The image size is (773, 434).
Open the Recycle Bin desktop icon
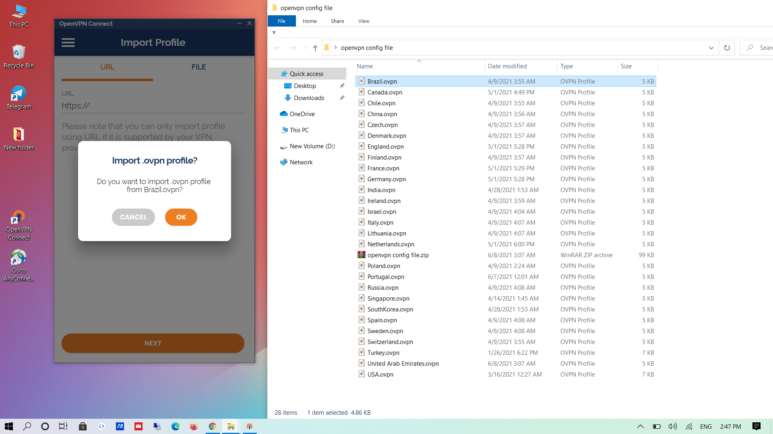pyautogui.click(x=19, y=56)
